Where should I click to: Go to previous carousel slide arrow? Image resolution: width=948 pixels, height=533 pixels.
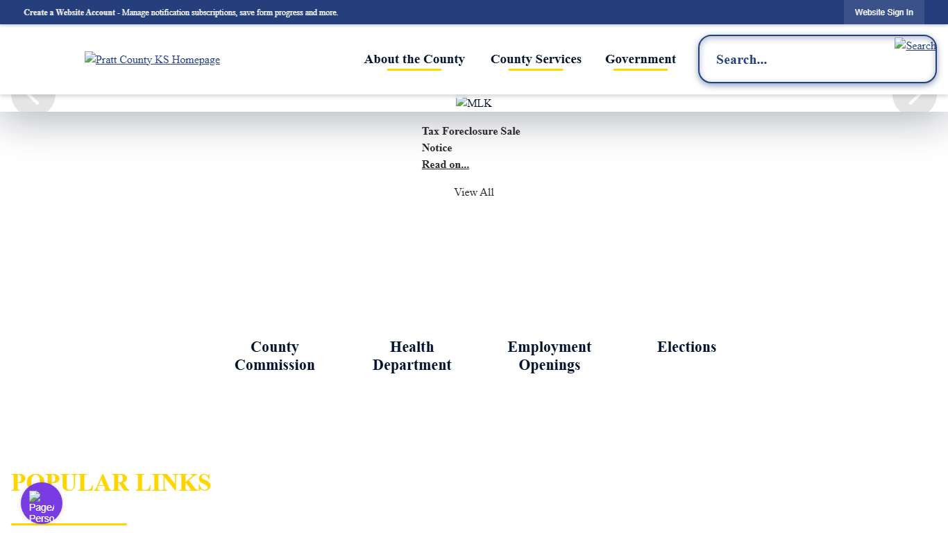point(33,101)
